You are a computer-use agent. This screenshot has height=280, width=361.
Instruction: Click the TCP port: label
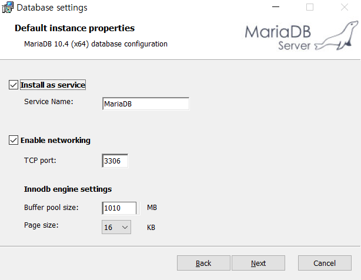click(40, 160)
